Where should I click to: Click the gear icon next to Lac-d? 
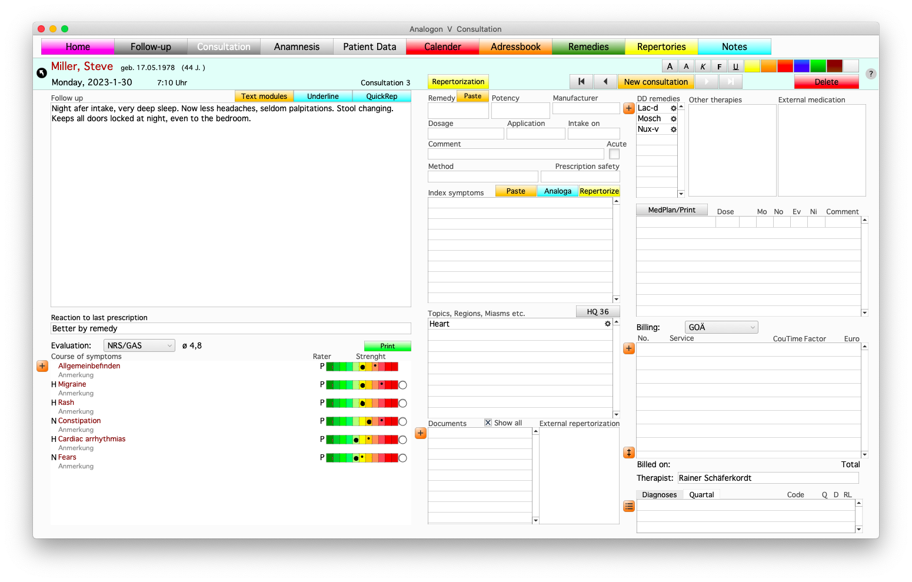pos(674,108)
